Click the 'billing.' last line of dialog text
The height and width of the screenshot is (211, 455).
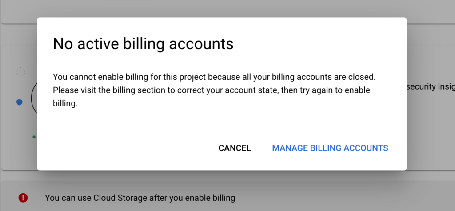tap(65, 104)
